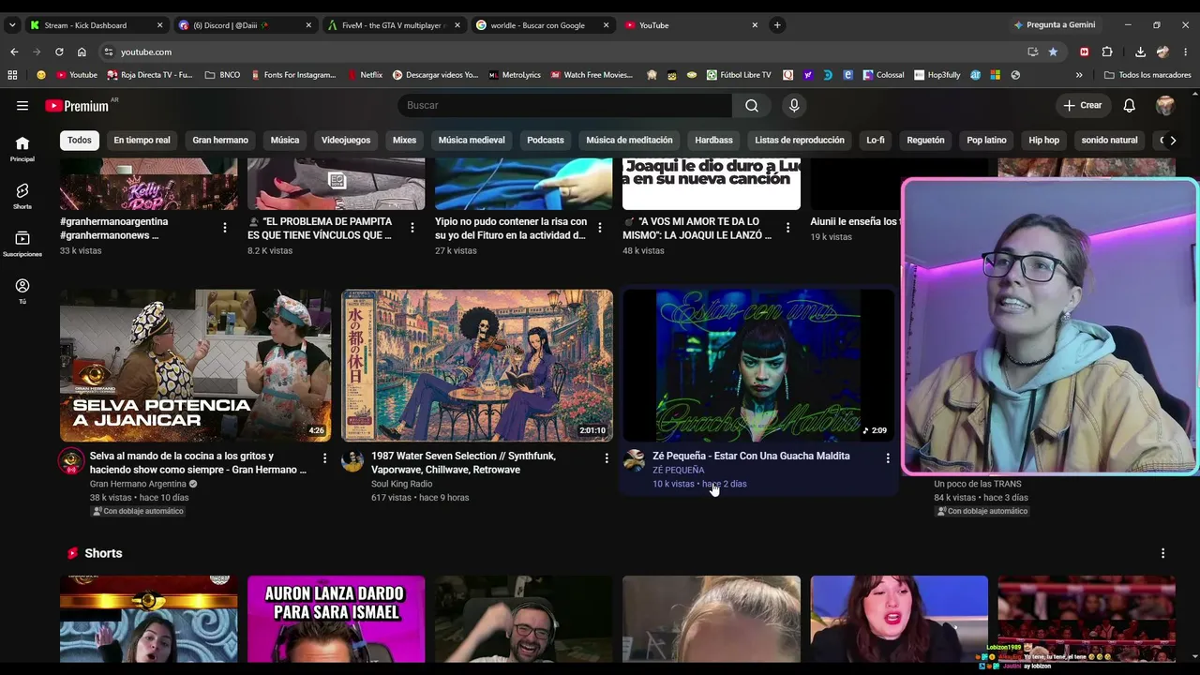Viewport: 1200px width, 675px height.
Task: Open Todos los marcadores folder
Action: pos(1147,75)
